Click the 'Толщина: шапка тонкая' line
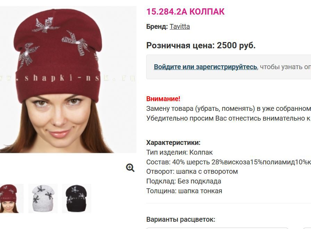 pos(184,191)
